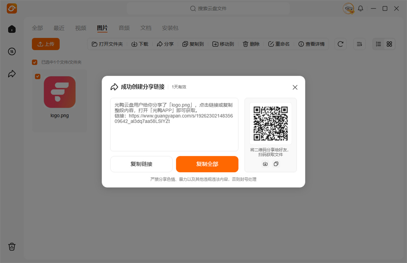Viewport: 407px width, 263px height.
Task: Copy the QR code image
Action: [276, 164]
